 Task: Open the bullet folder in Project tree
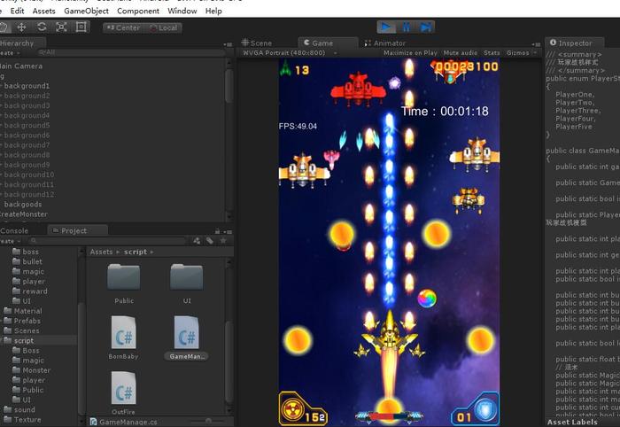coord(27,261)
